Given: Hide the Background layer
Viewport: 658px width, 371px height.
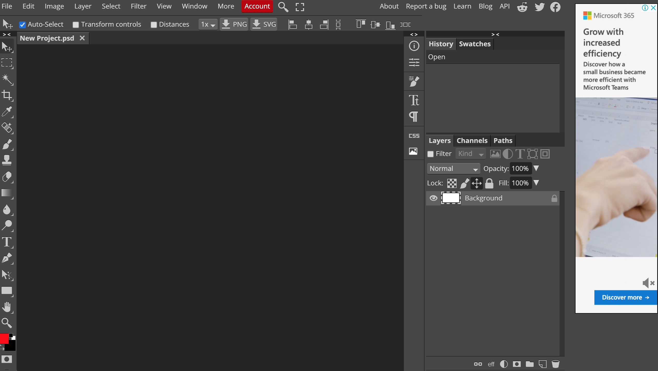Looking at the screenshot, I should point(433,198).
